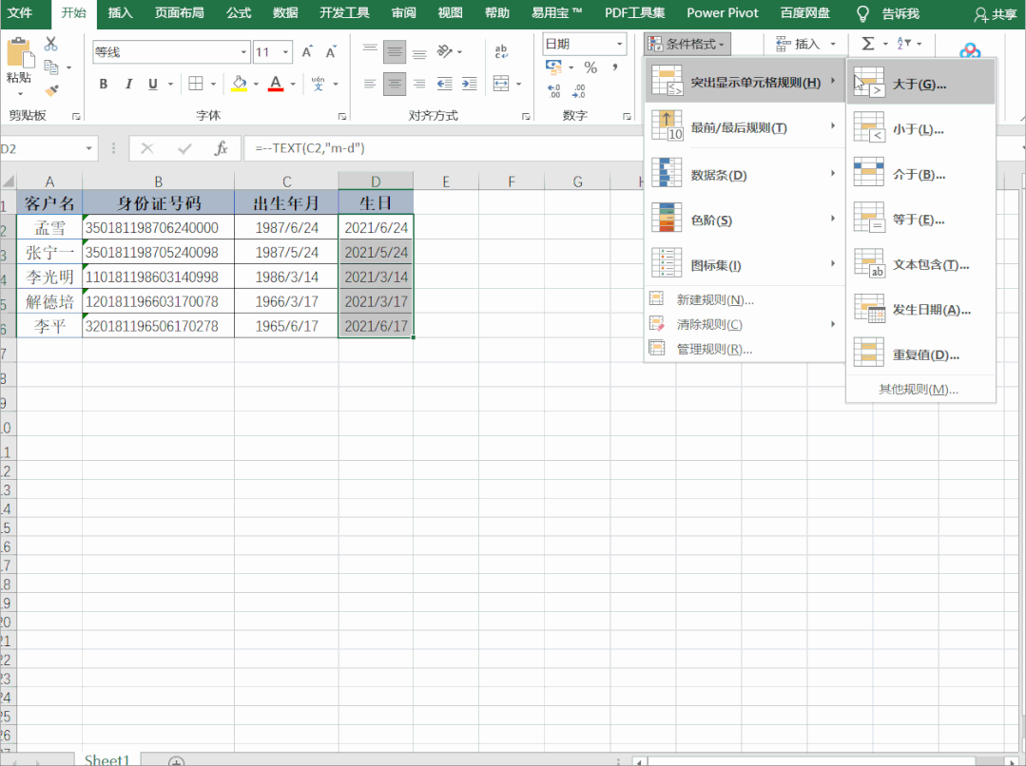Switch to the 插入 ribbon tab
The height and width of the screenshot is (766, 1026).
[120, 13]
